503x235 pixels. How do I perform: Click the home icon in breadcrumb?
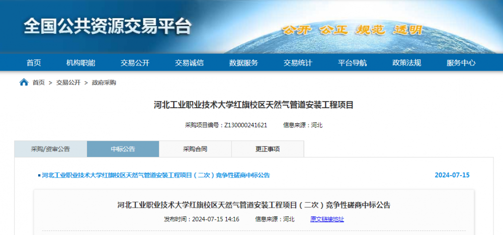click(24, 83)
